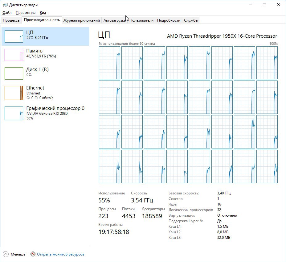Click the Потоки count 4453
This screenshot has width=286, height=262.
[129, 216]
